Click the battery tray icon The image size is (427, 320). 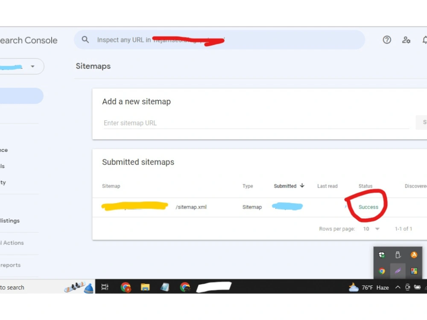(417, 287)
